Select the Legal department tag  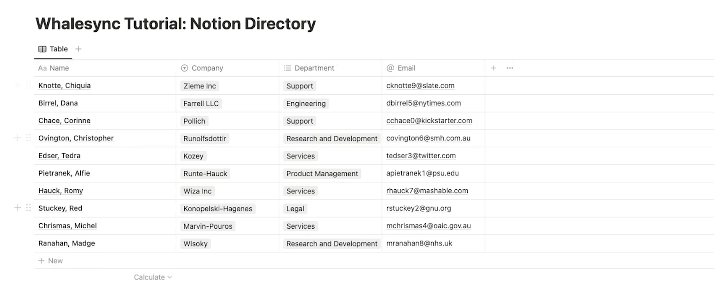coord(295,209)
